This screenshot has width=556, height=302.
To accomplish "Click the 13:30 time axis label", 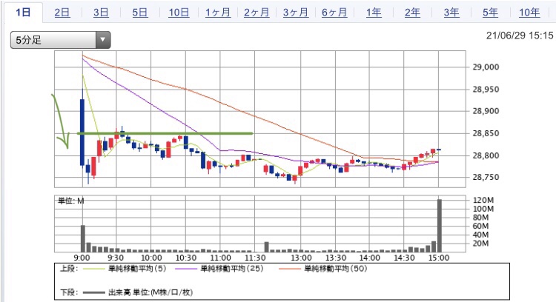I will coord(336,258).
